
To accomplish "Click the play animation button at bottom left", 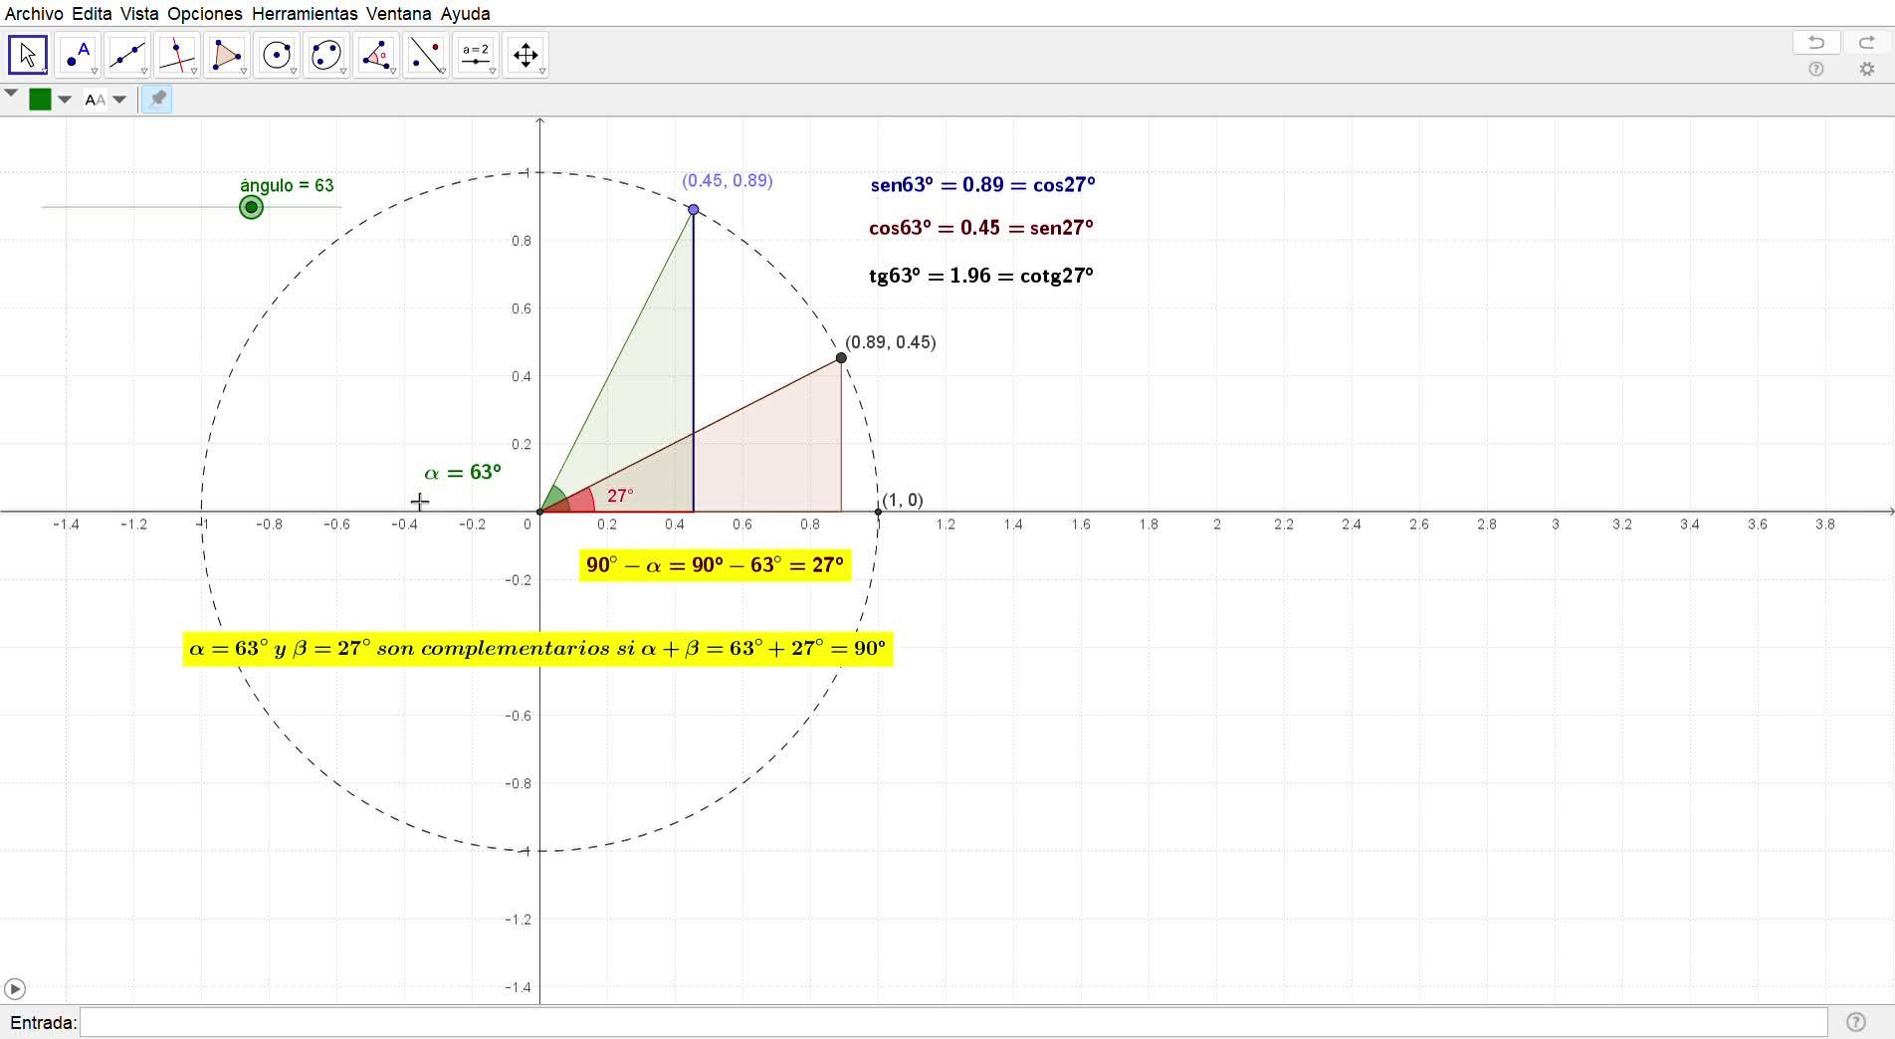I will (15, 989).
